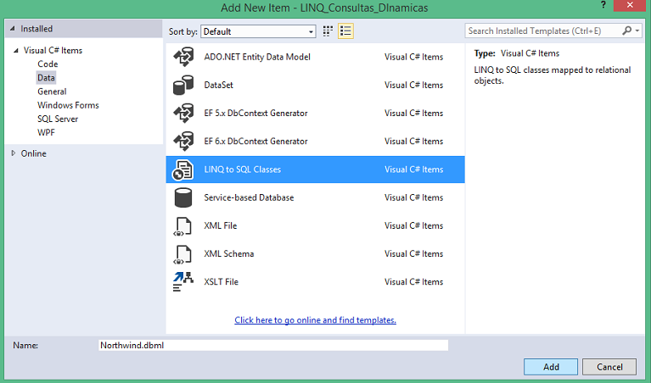The width and height of the screenshot is (651, 383).
Task: Select the LINQ to SQL Classes icon
Action: tap(183, 169)
